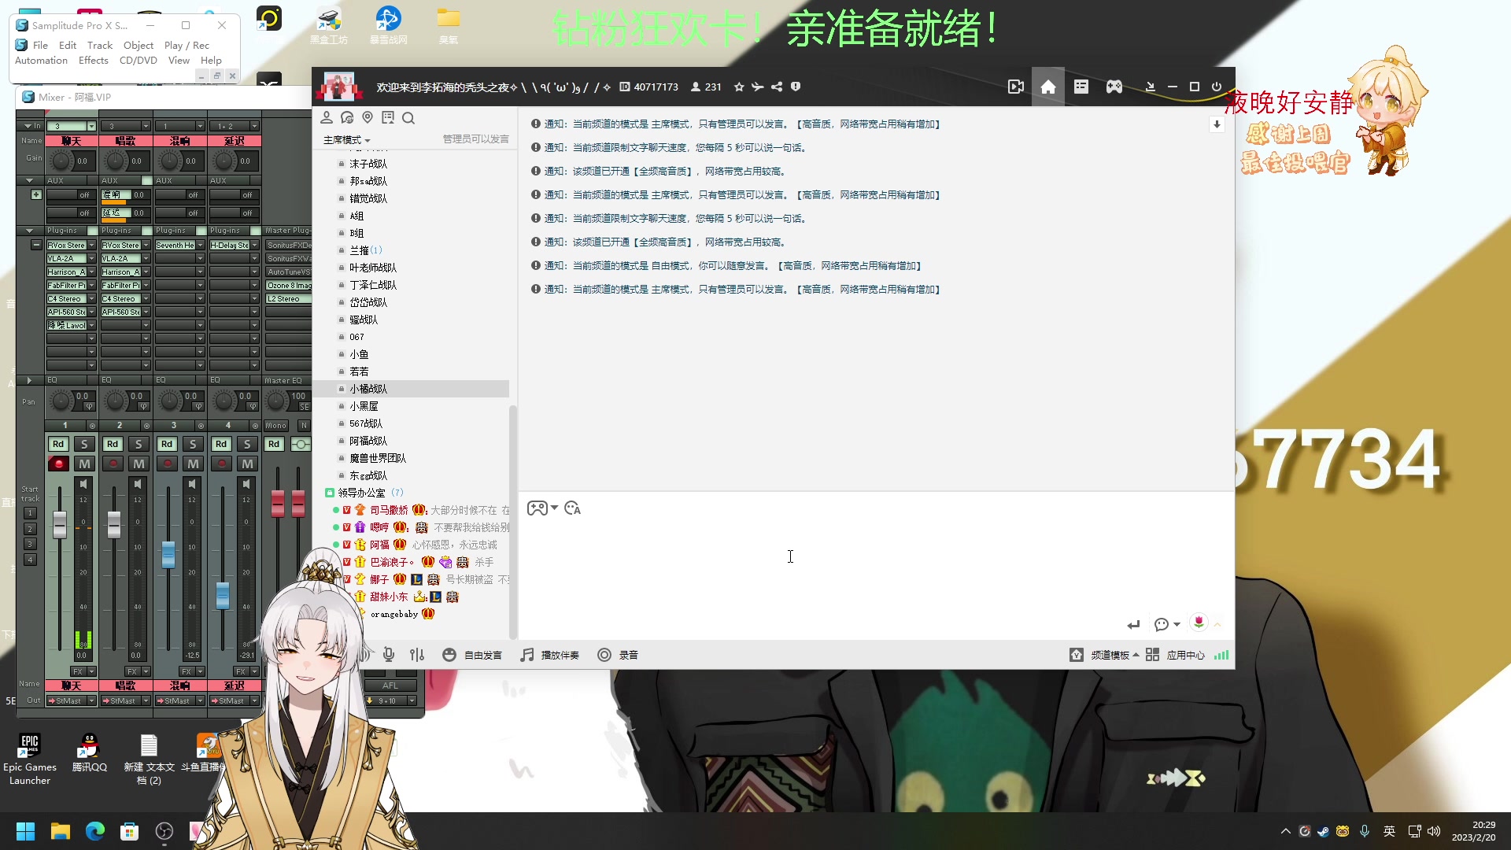This screenshot has height=850, width=1511.
Task: Click 录音 record button in bottom bar
Action: click(x=618, y=655)
